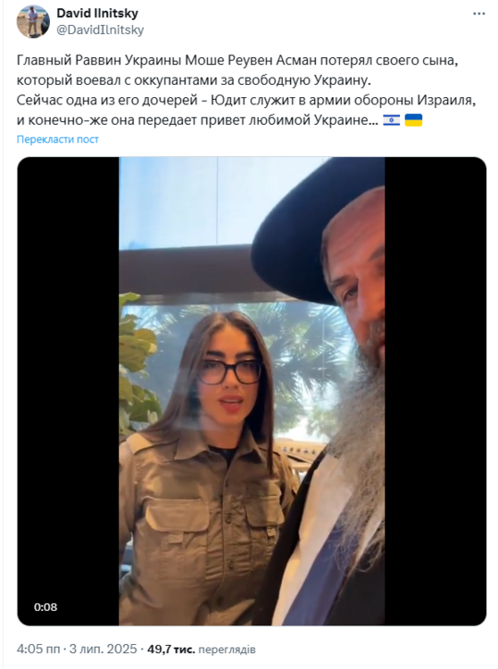Click the display name David Ilnitsky
The width and height of the screenshot is (498, 669).
(97, 13)
